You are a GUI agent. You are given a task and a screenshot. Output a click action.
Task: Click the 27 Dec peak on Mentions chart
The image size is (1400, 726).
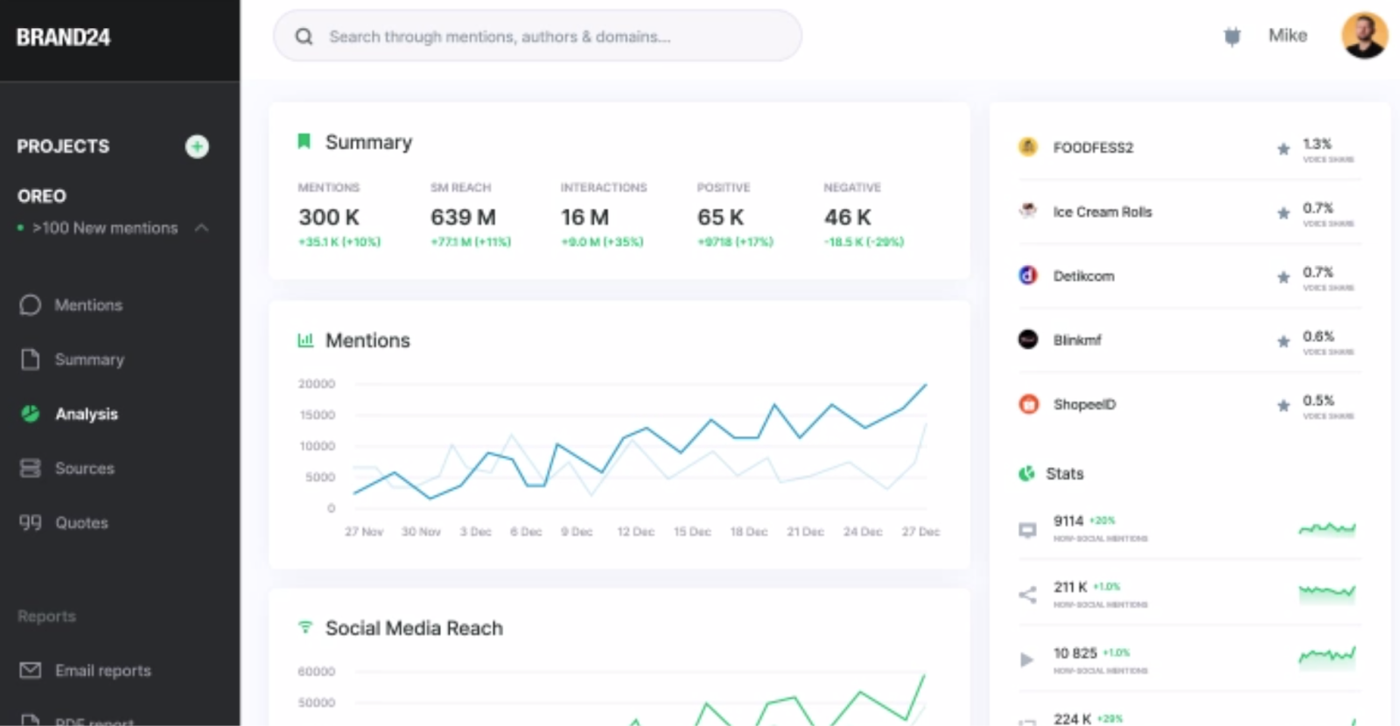925,384
